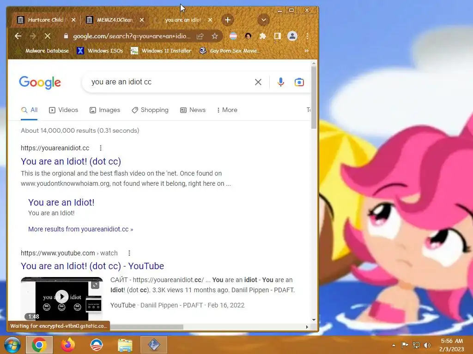Select the All results tab
The image size is (473, 354).
click(x=29, y=110)
